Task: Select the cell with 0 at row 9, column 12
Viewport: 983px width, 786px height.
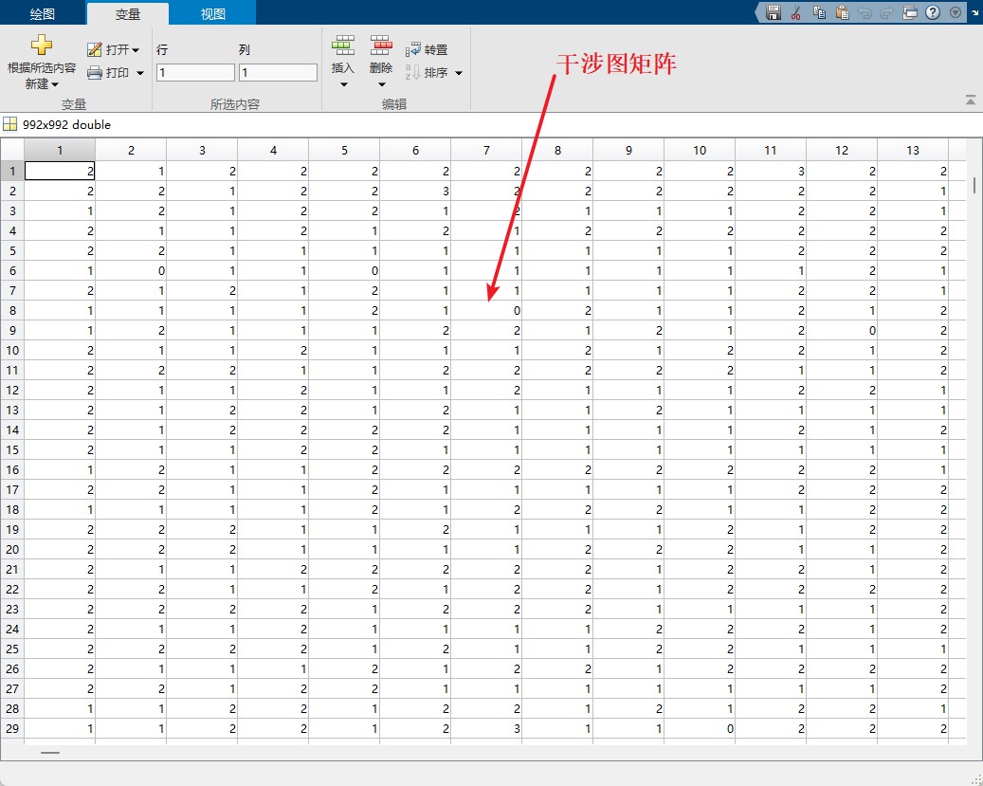Action: (842, 331)
